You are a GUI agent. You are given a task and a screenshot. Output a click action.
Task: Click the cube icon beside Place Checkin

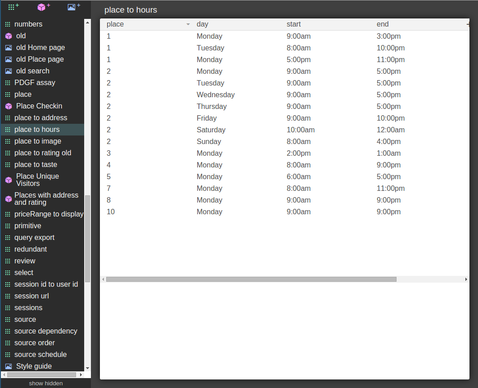9,106
